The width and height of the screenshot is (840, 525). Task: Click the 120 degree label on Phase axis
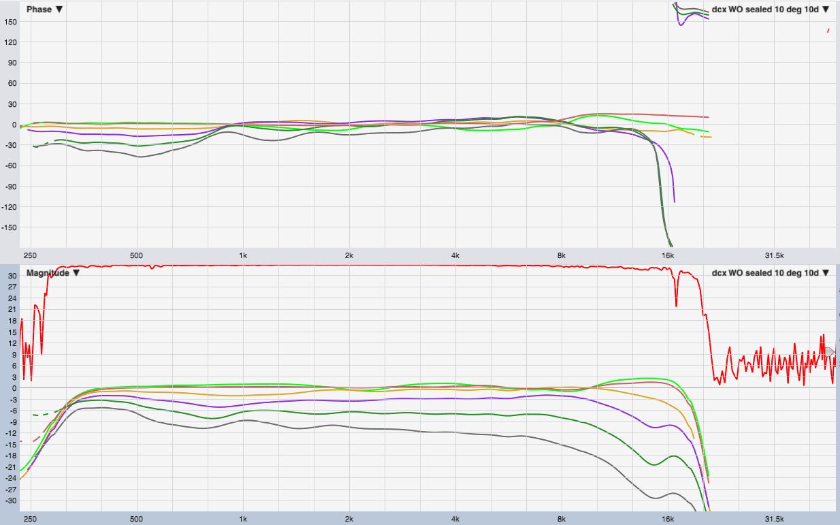(10, 42)
